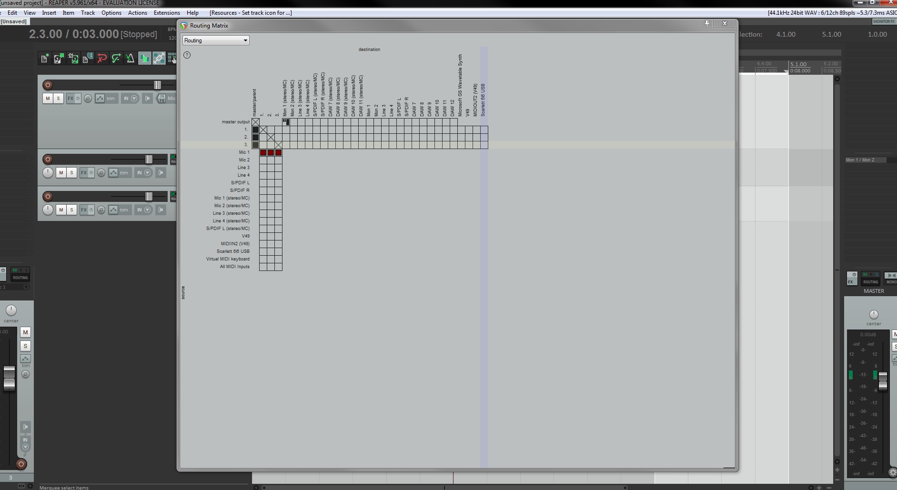Open the Edit menu
The image size is (897, 490).
(12, 13)
